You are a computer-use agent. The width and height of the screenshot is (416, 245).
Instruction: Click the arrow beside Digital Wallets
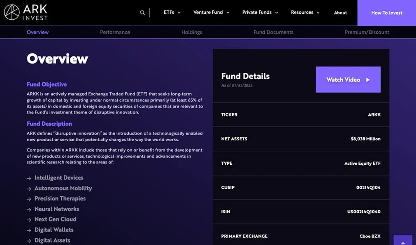tap(29, 231)
